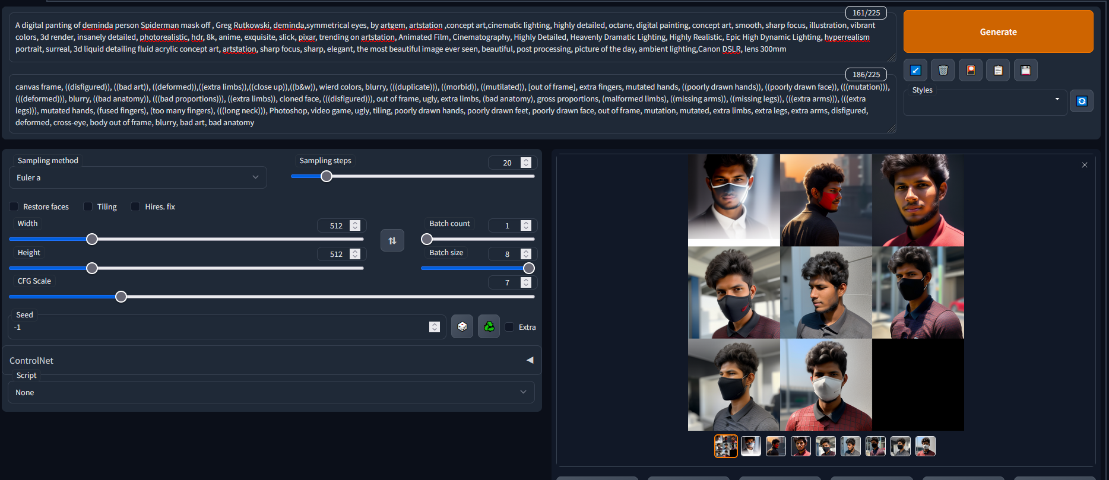
Task: Click the CFG Scale slider handle
Action: click(x=121, y=297)
